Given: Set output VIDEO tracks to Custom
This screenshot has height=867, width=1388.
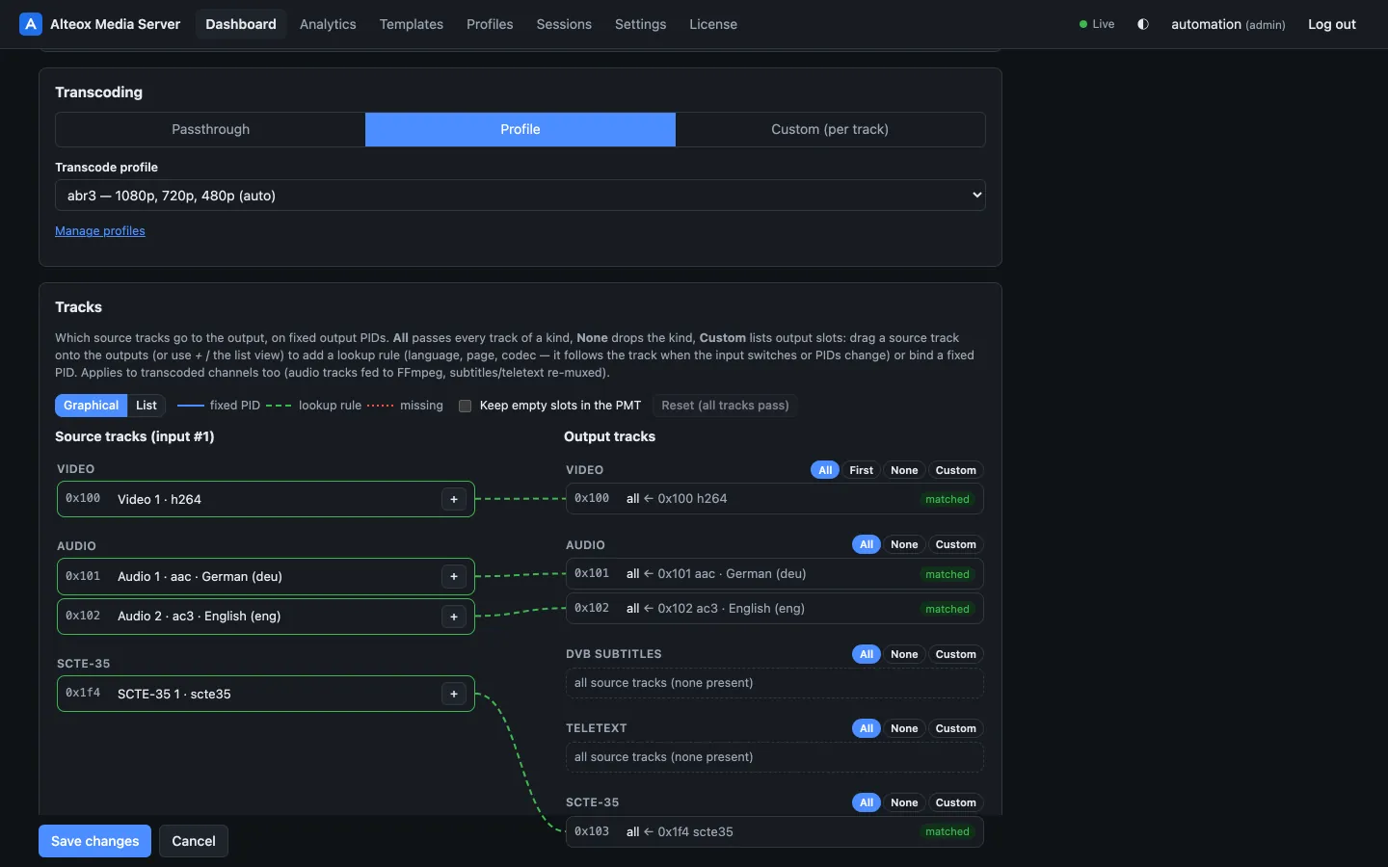Looking at the screenshot, I should [x=956, y=470].
